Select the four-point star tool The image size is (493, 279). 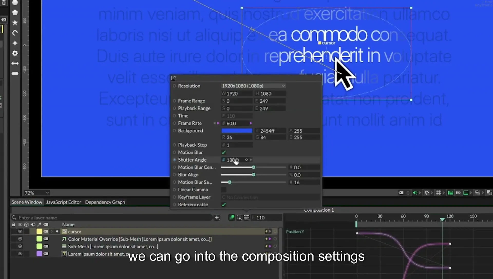15,43
